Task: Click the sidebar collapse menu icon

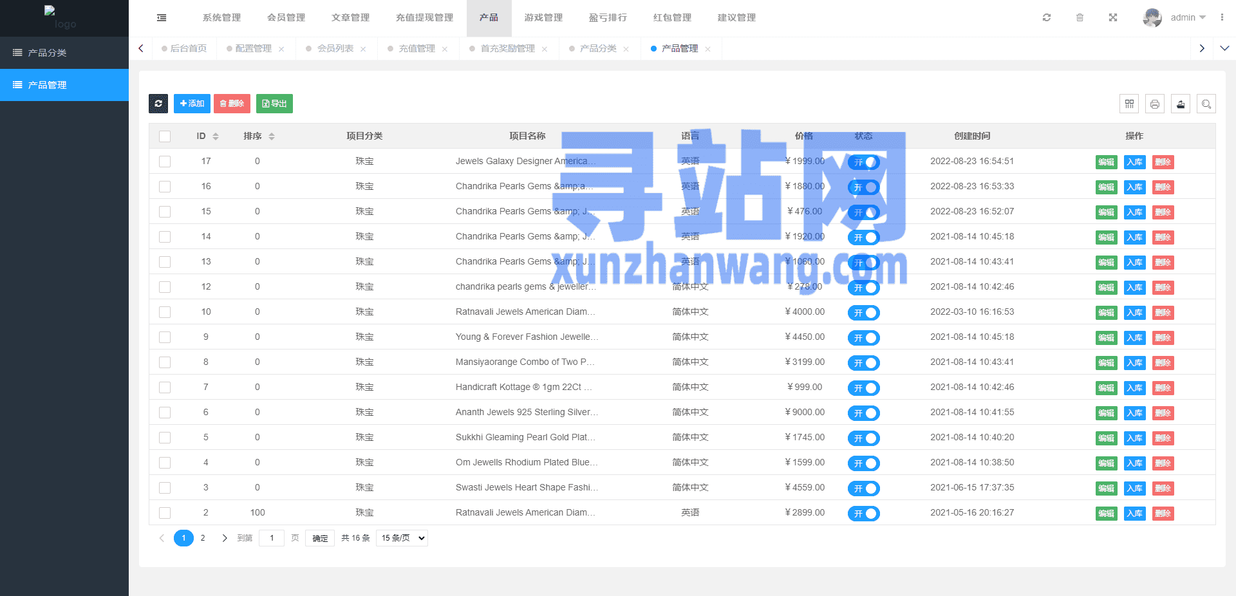Action: pyautogui.click(x=162, y=18)
